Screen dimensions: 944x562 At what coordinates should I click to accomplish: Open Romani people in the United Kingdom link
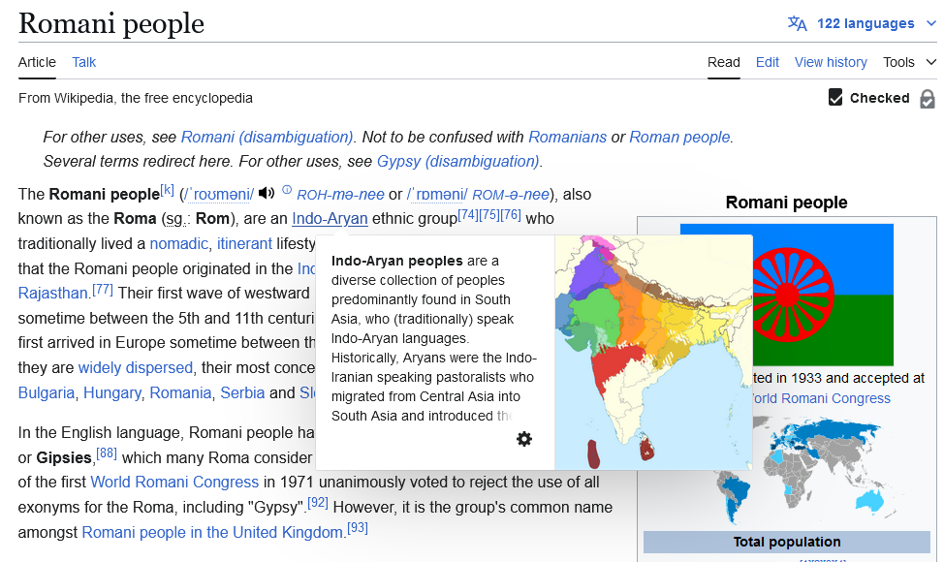[212, 533]
